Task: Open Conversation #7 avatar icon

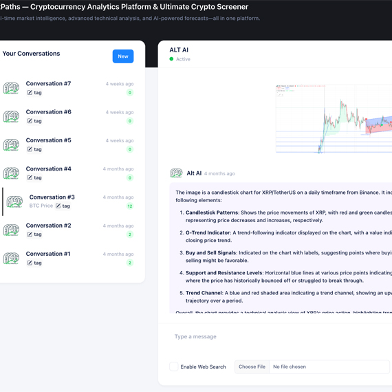Action: 11,88
